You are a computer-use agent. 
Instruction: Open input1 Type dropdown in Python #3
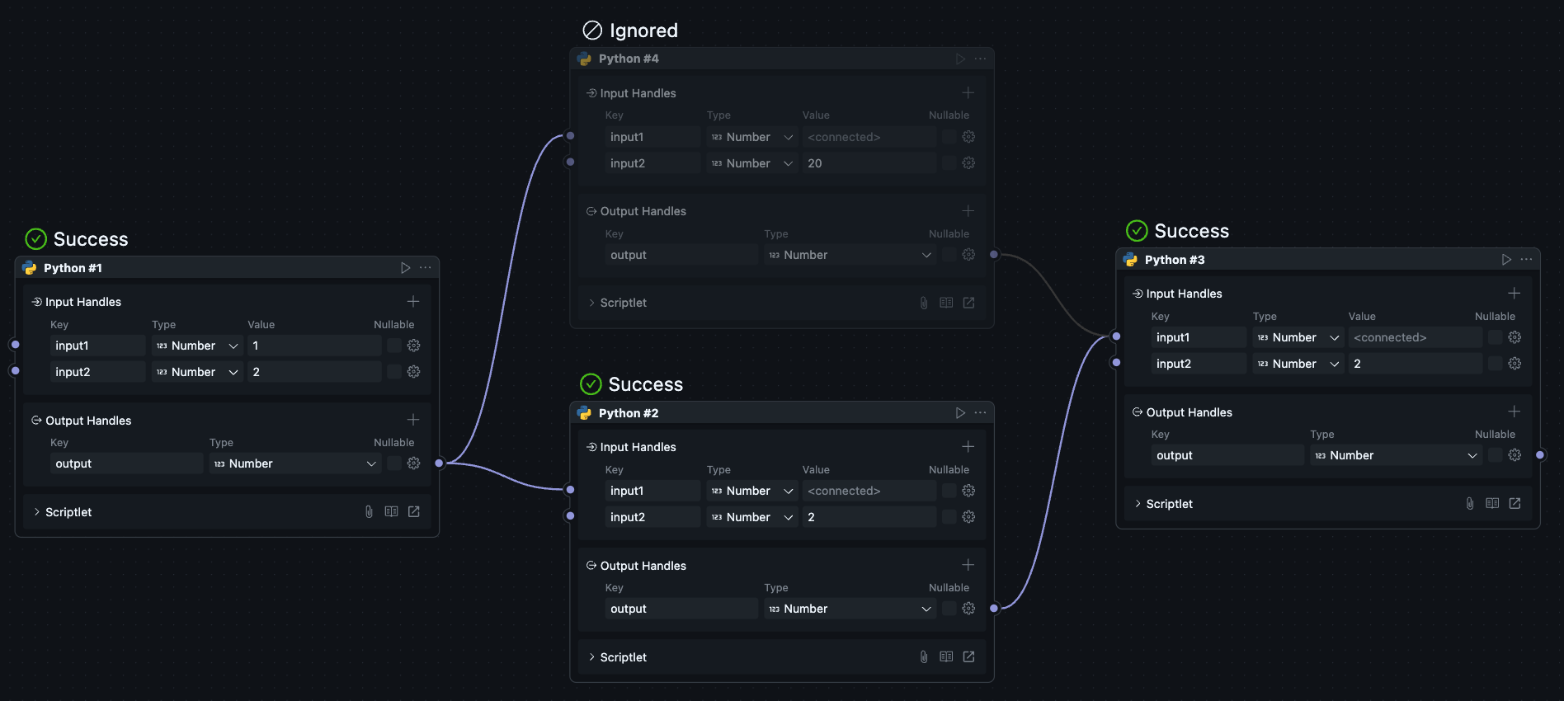1298,337
